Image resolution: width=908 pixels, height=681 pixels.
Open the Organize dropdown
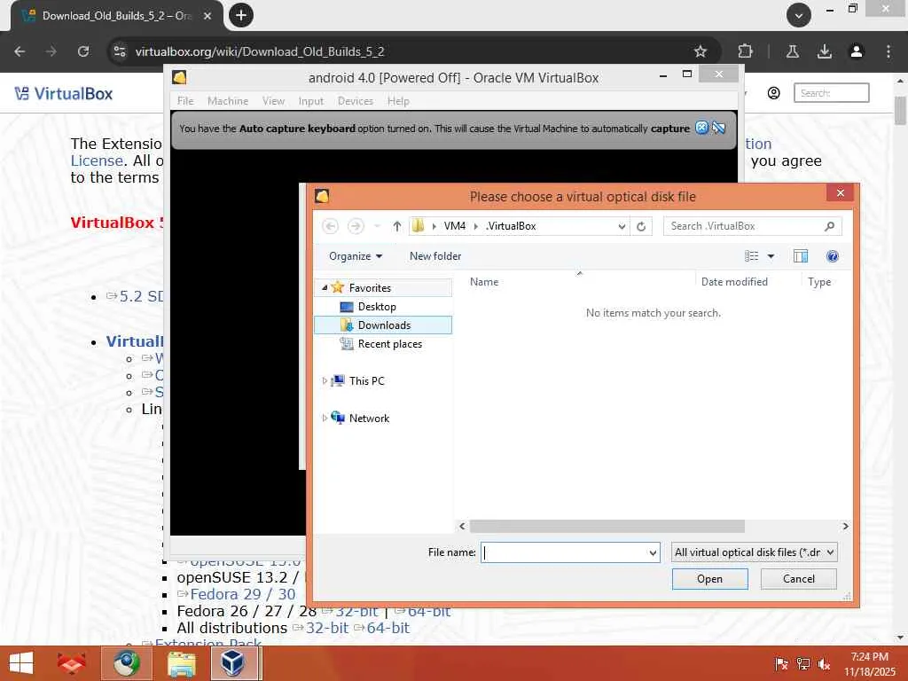[x=356, y=256]
